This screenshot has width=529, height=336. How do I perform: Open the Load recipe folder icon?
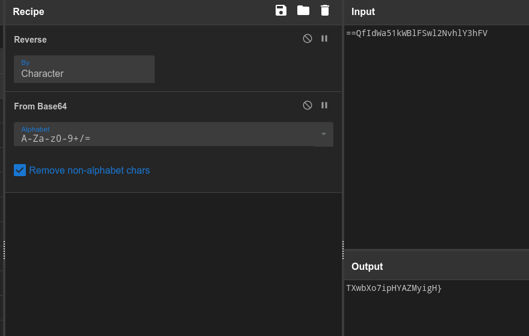[303, 10]
